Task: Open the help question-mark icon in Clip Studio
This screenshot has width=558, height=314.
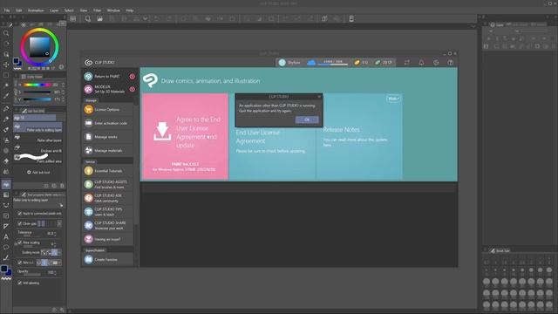Action: point(451,63)
